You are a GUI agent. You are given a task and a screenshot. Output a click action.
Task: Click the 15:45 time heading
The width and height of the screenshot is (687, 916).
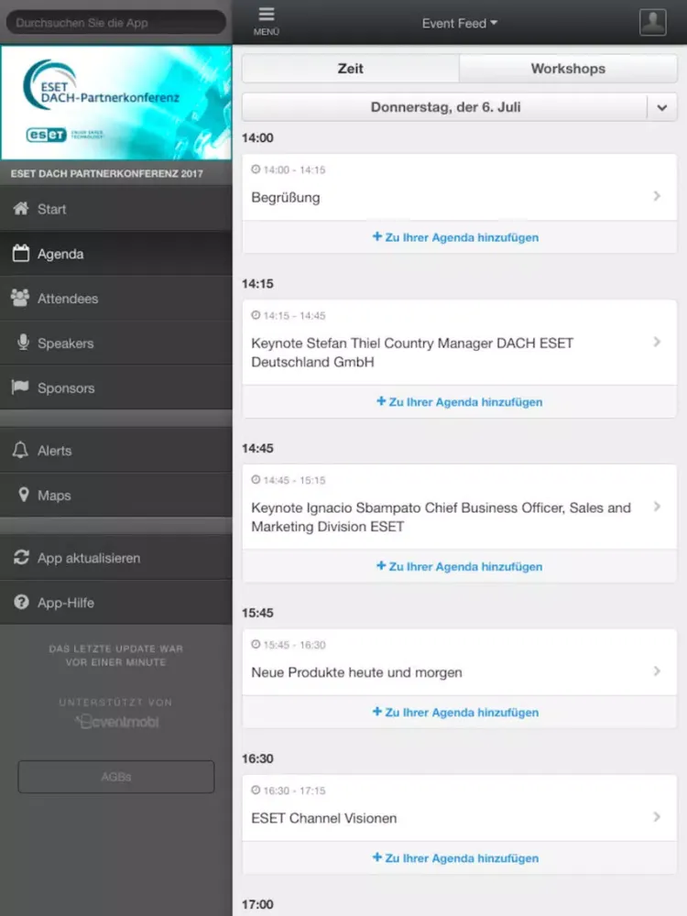click(257, 613)
